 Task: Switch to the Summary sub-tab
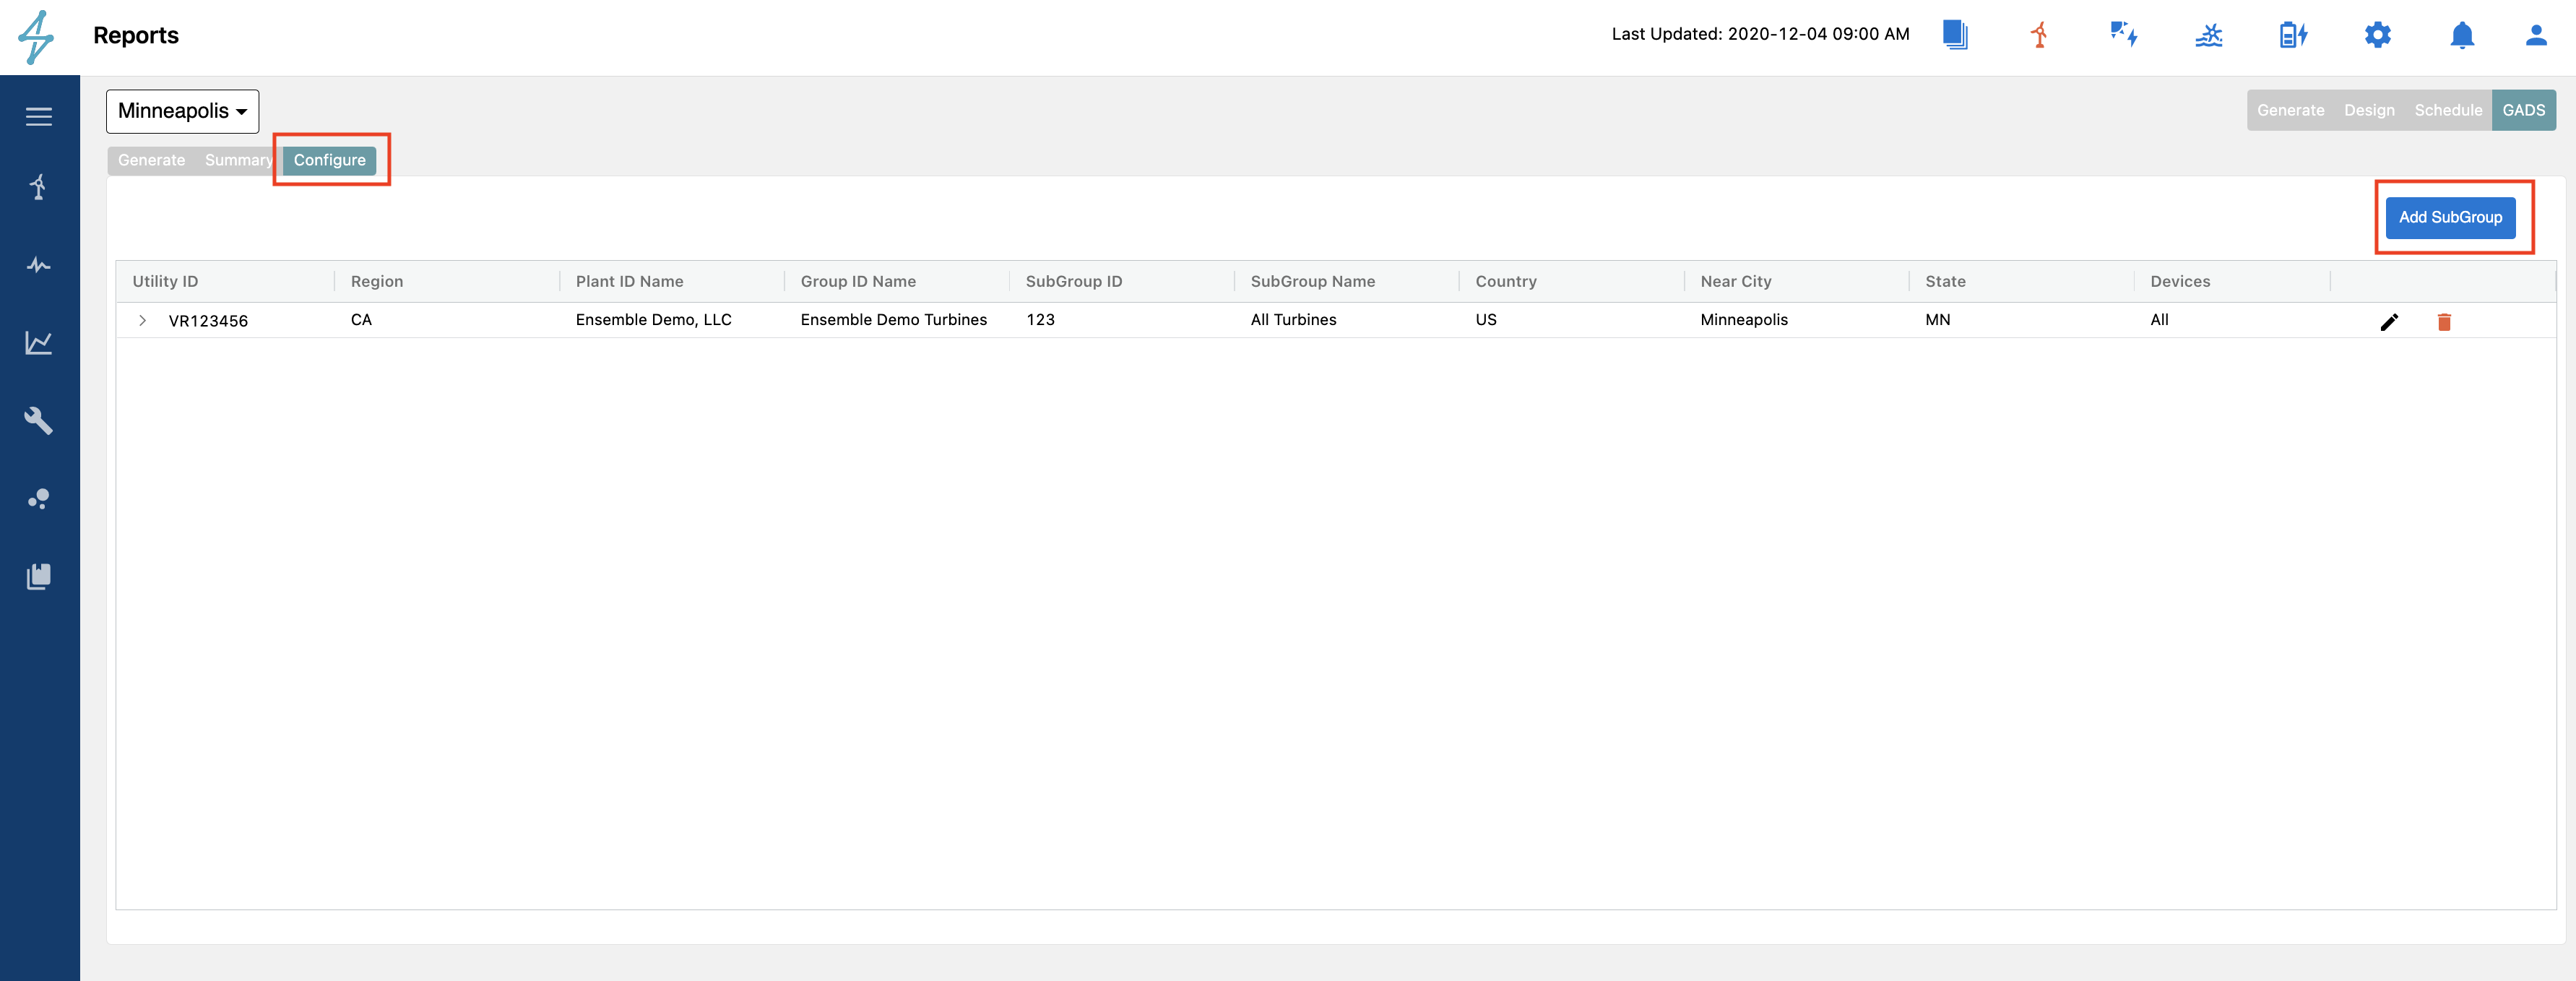pyautogui.click(x=238, y=160)
